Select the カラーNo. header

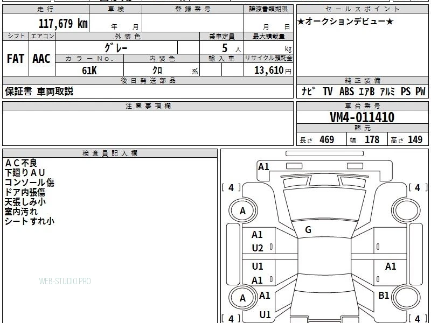[89, 59]
